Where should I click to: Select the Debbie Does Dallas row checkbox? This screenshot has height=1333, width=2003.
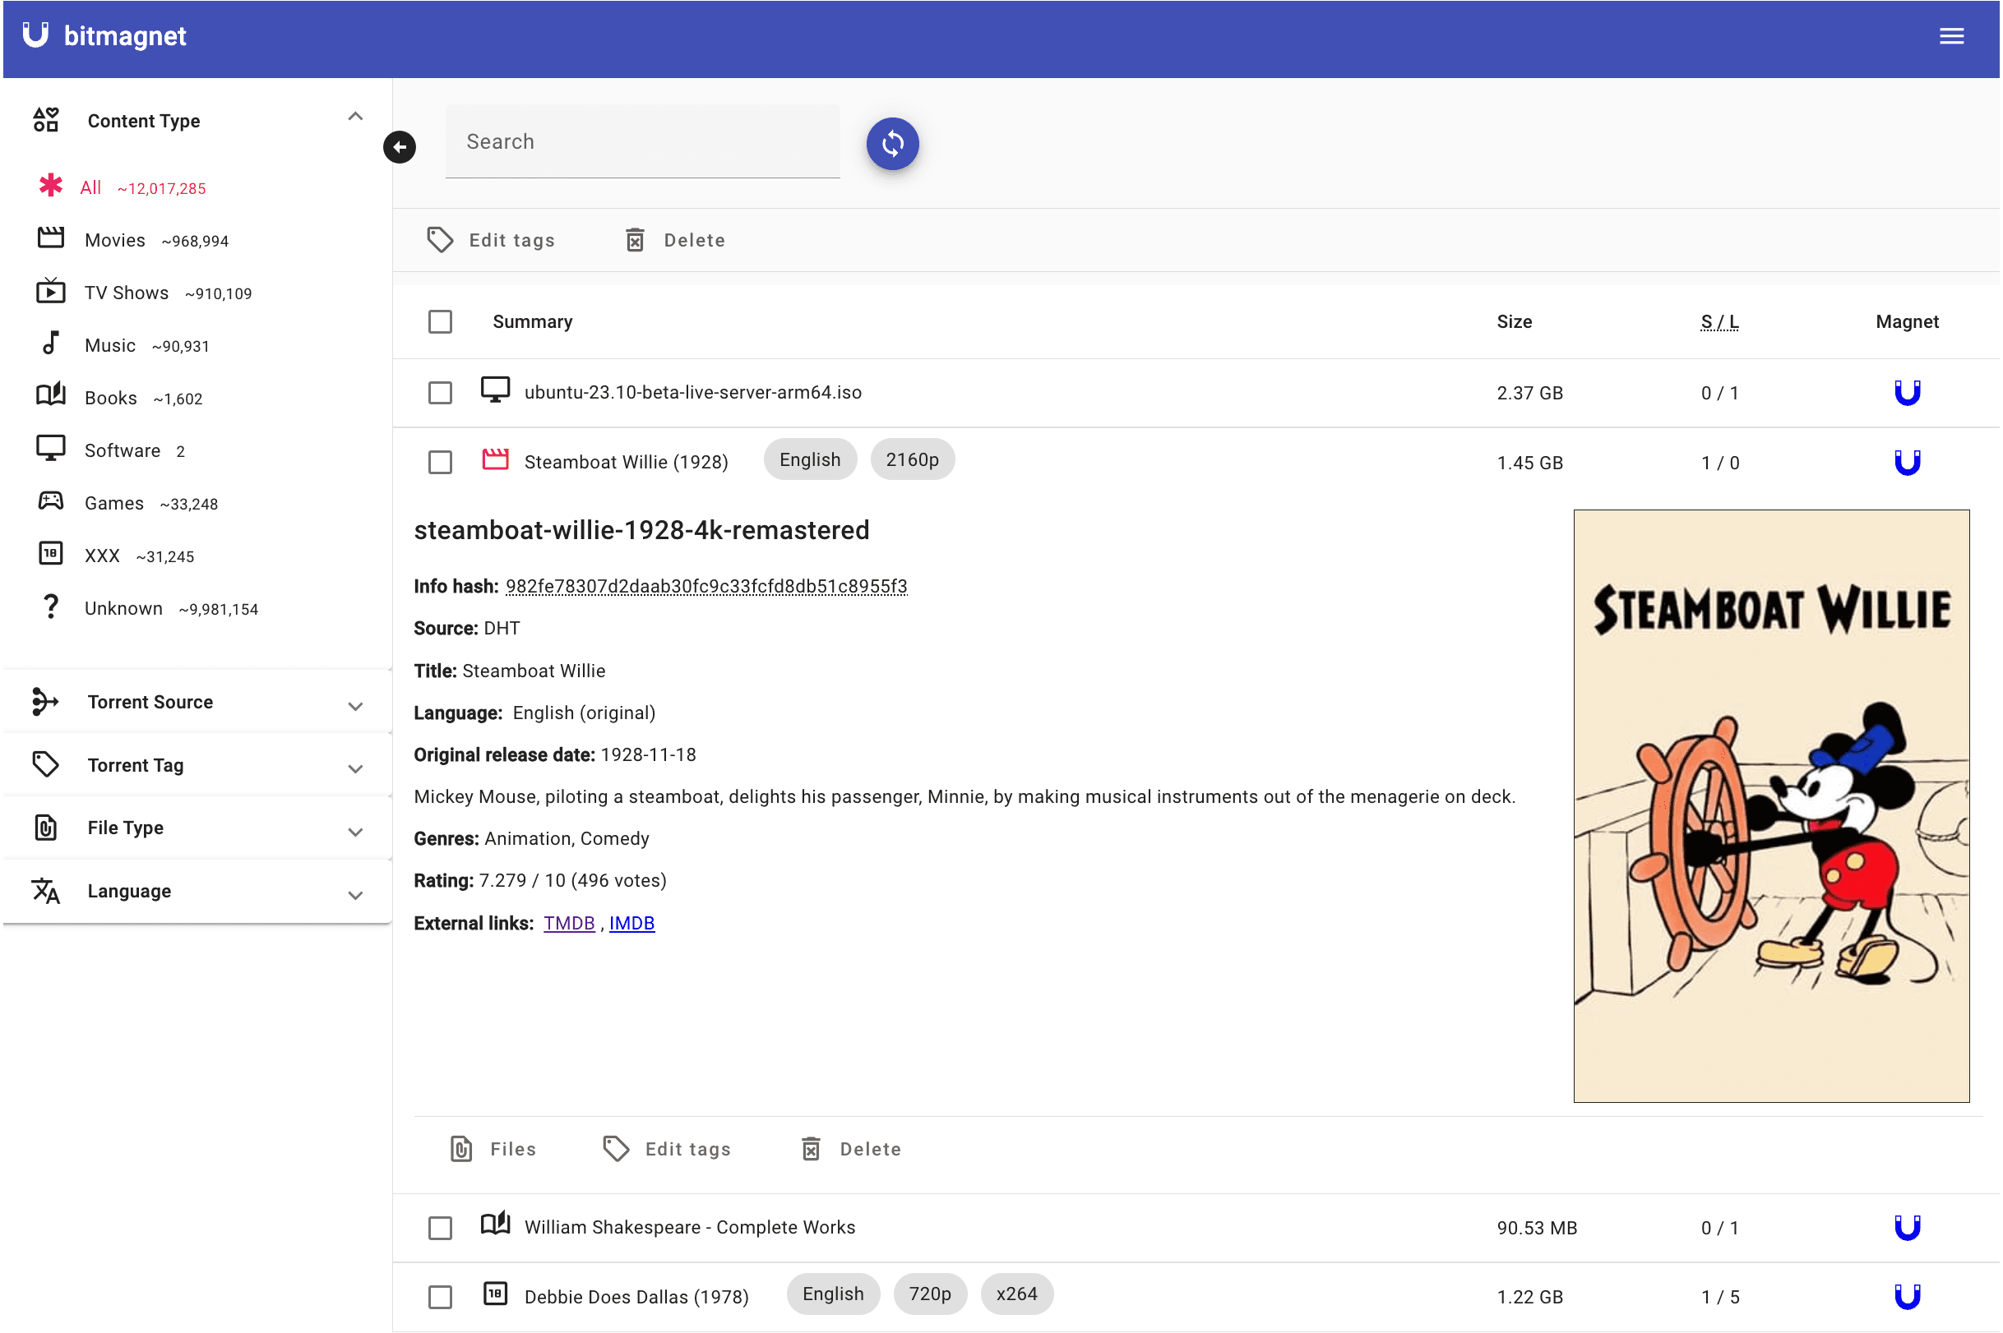tap(440, 1297)
